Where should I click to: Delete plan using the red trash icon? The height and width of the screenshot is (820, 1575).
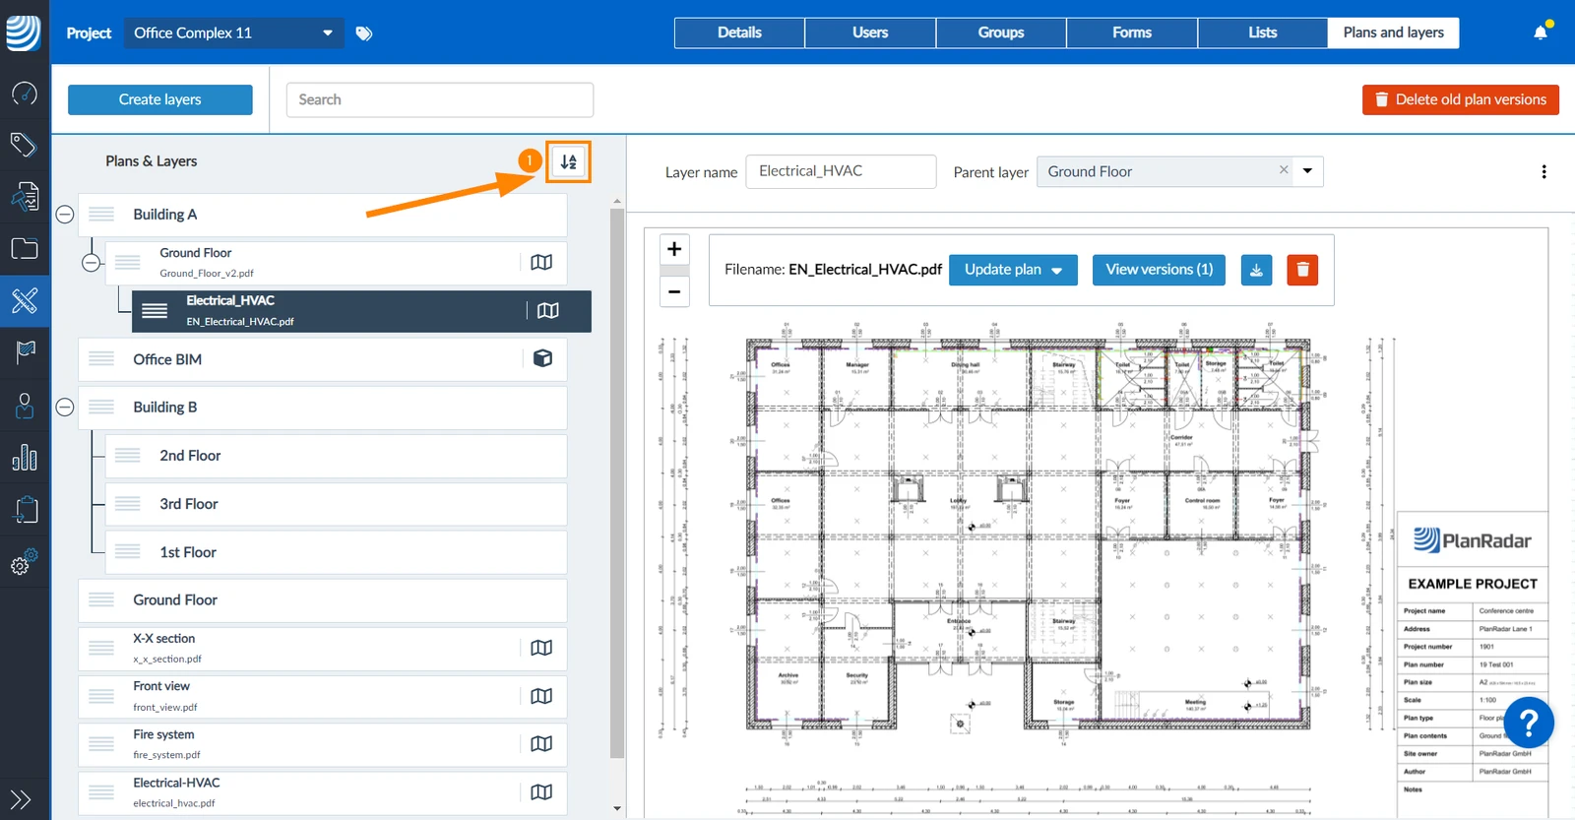point(1302,270)
